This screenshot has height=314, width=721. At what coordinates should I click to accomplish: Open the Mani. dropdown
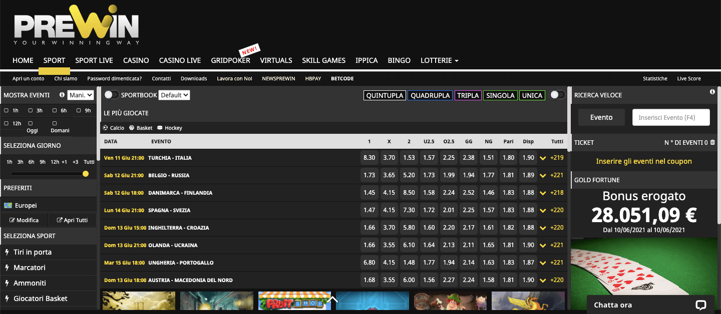point(81,95)
